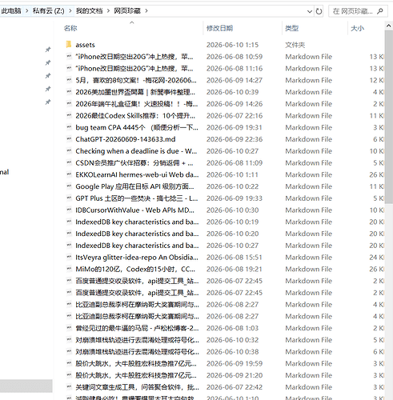
Task: Expand chevron after 此电脑 breadcrumb
Action: 26,11
